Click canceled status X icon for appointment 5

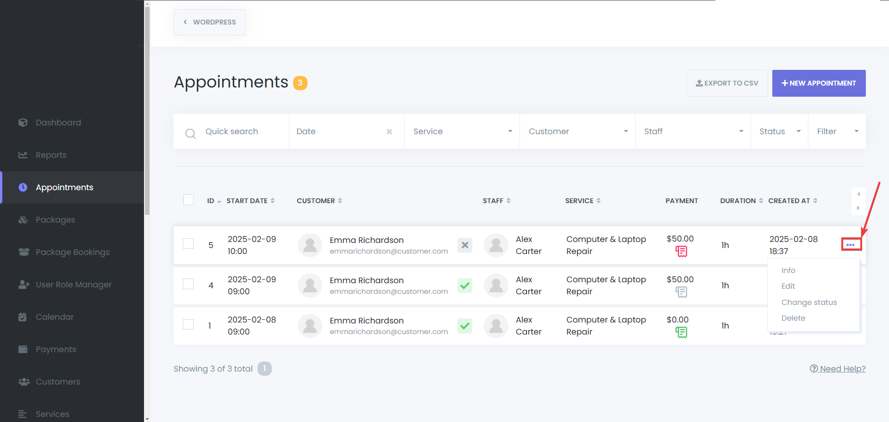tap(465, 245)
